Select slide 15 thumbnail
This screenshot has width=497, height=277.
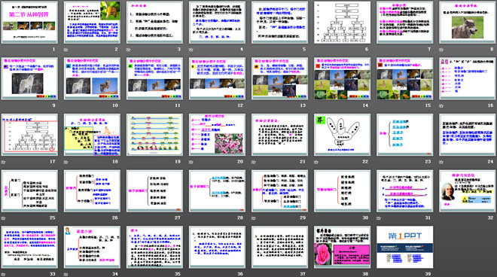(405, 78)
